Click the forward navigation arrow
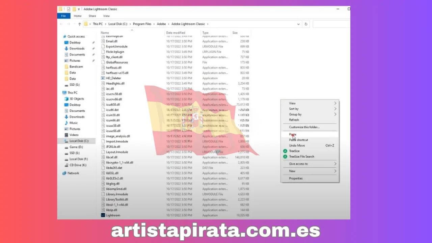The image size is (432, 243). [68, 24]
